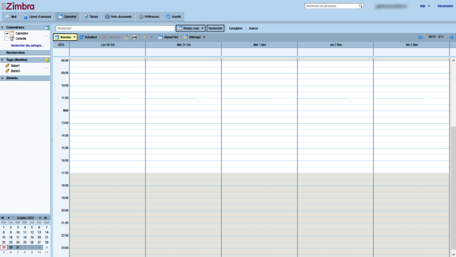Jump to today with Aujourd'hui

(168, 37)
